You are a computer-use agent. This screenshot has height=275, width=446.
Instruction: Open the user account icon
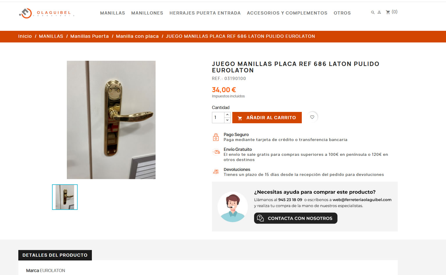click(379, 12)
